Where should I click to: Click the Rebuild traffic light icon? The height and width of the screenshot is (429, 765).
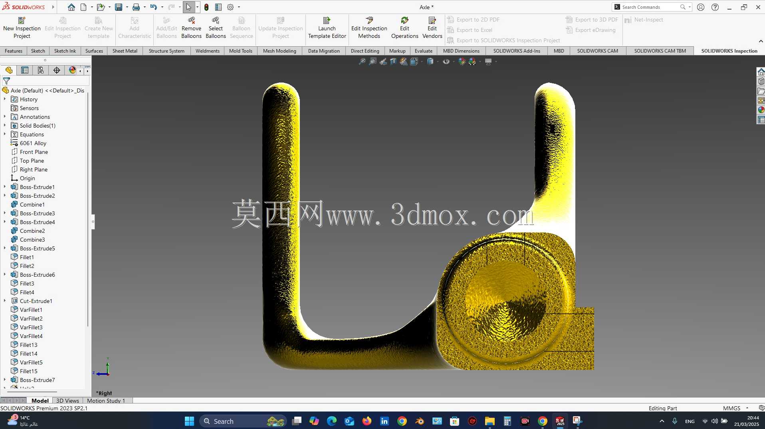pyautogui.click(x=206, y=7)
